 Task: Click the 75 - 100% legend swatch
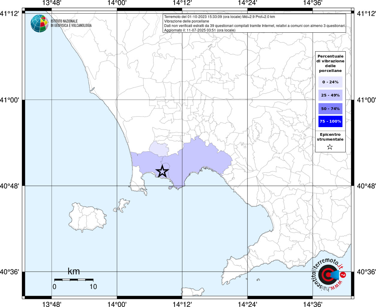coord(330,121)
